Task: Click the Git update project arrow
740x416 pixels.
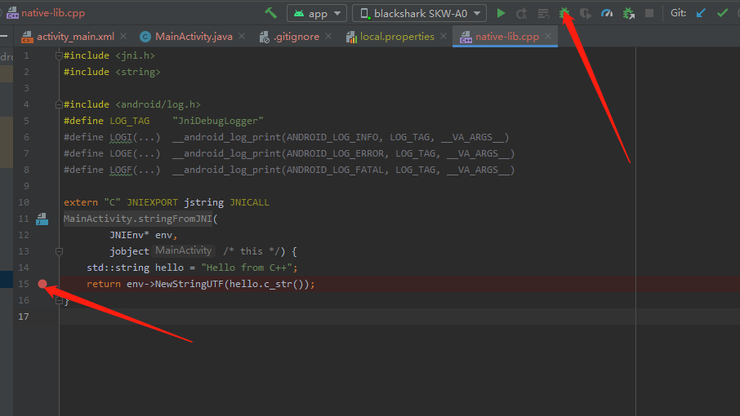Action: [x=701, y=13]
